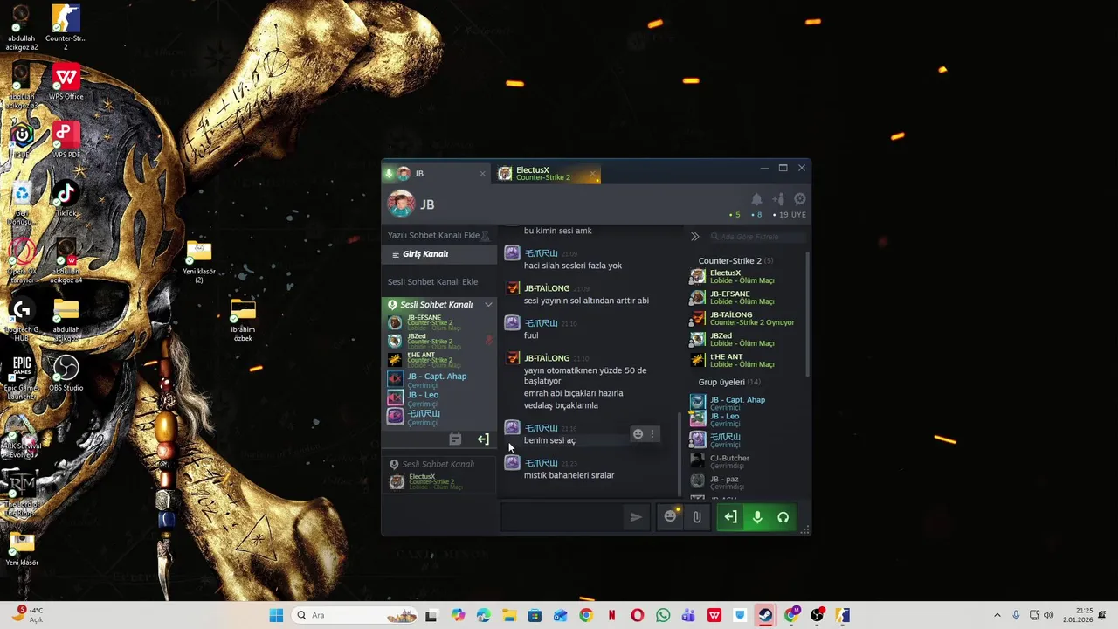The height and width of the screenshot is (629, 1118).
Task: Click the member list scrollbar
Action: [807, 314]
